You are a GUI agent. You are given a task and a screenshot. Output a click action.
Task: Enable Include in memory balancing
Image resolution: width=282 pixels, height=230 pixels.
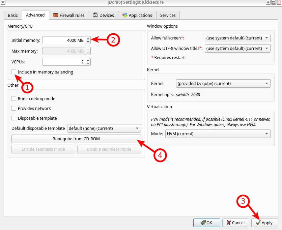coord(14,72)
